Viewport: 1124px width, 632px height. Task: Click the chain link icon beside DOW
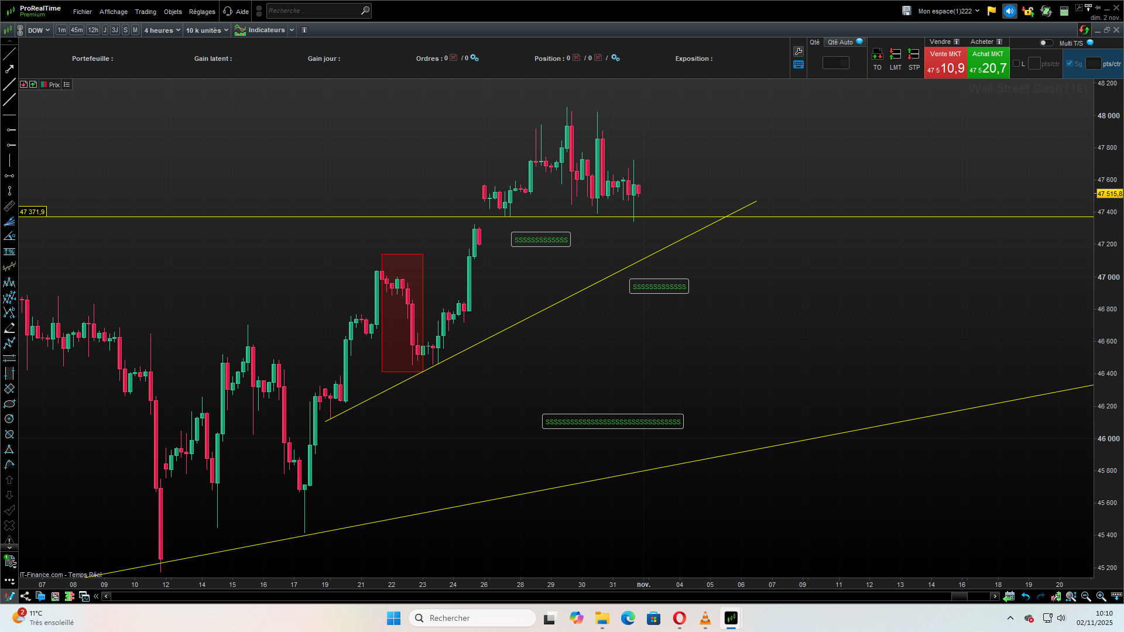[x=20, y=30]
